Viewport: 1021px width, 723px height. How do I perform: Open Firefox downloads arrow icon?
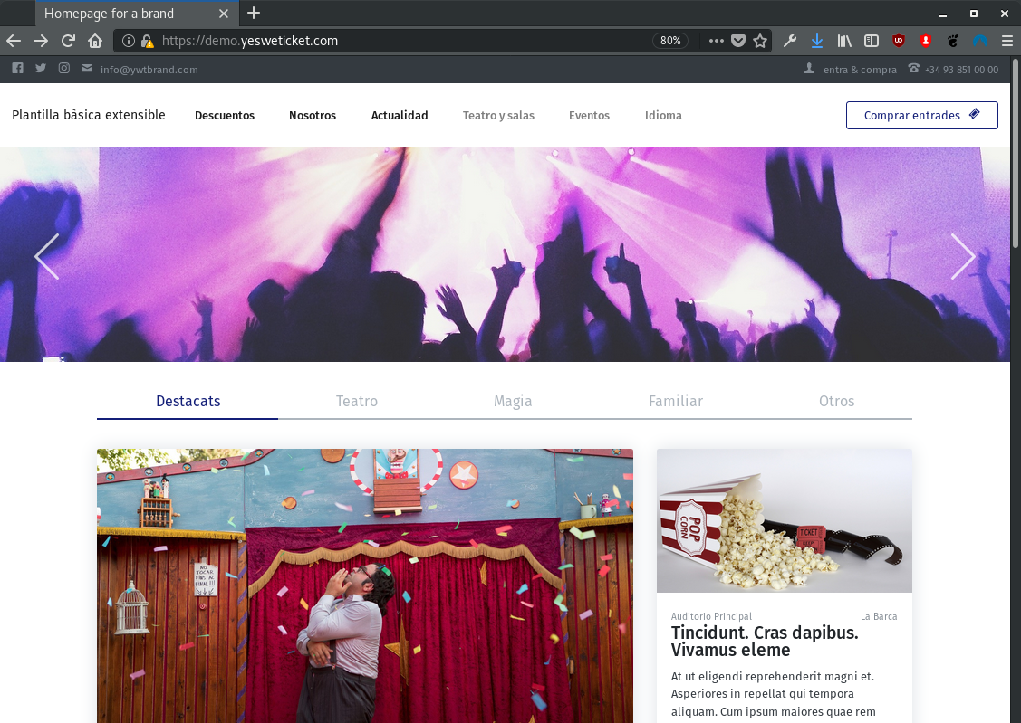point(816,41)
